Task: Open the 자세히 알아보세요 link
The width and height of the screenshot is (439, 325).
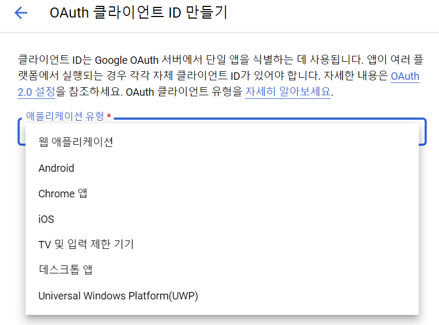Action: [288, 91]
